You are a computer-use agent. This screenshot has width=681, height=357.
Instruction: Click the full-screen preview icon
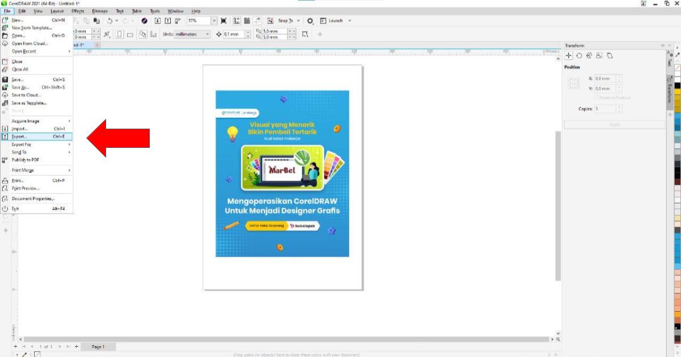coord(225,20)
